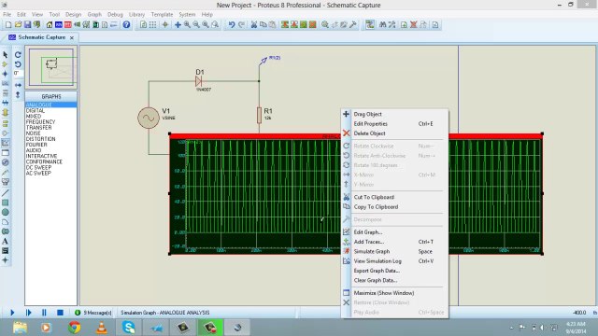Select FOURIER in the graphs list
This screenshot has width=598, height=336.
point(36,145)
